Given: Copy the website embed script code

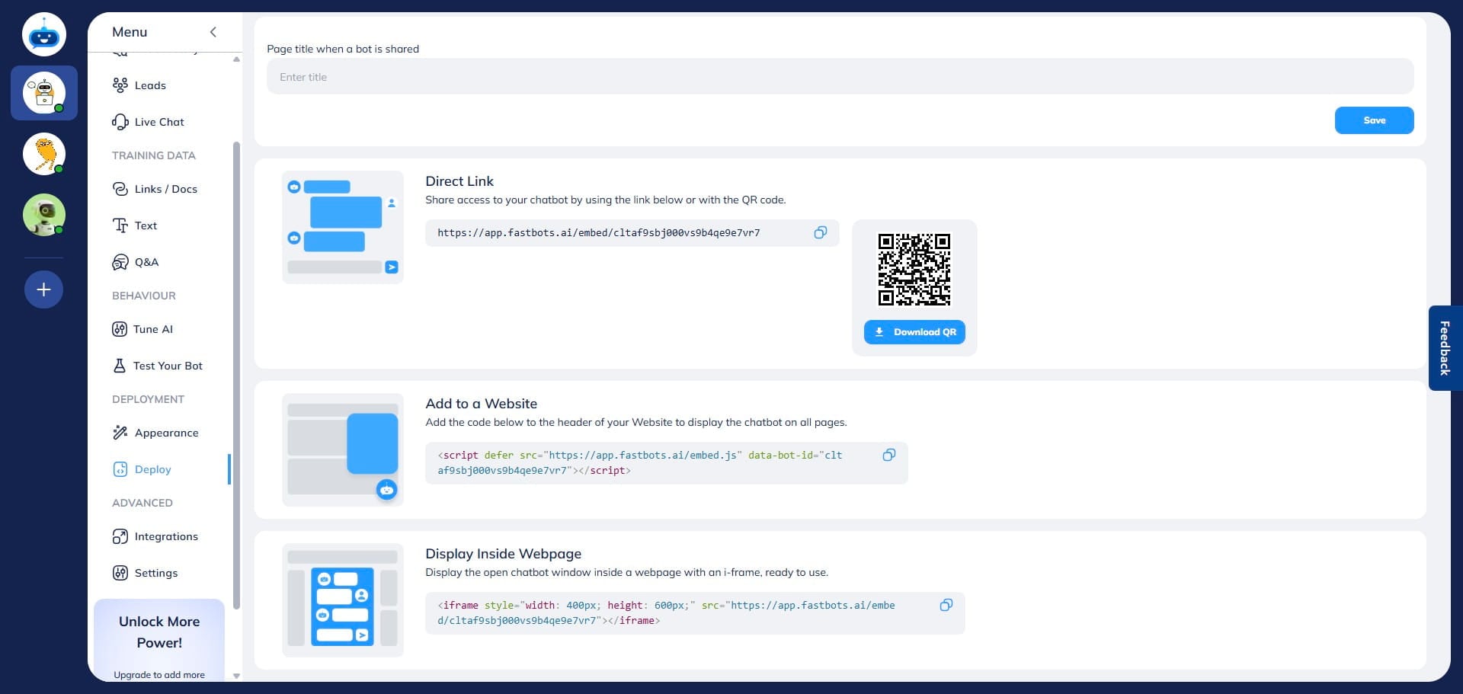Looking at the screenshot, I should point(888,455).
